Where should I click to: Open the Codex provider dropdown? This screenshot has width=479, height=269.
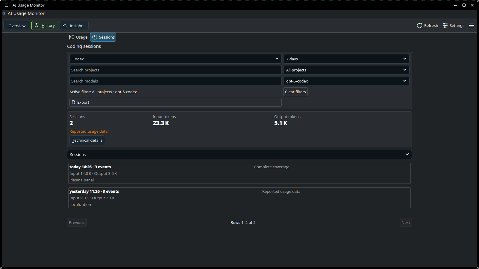175,59
